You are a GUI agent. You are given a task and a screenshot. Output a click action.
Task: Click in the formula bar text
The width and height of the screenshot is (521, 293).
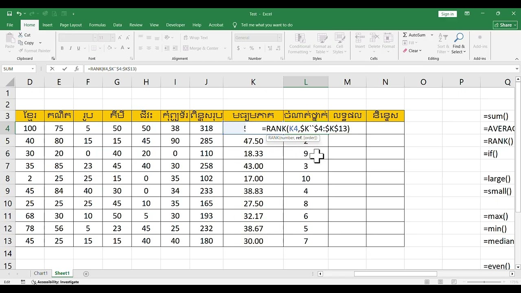click(112, 69)
